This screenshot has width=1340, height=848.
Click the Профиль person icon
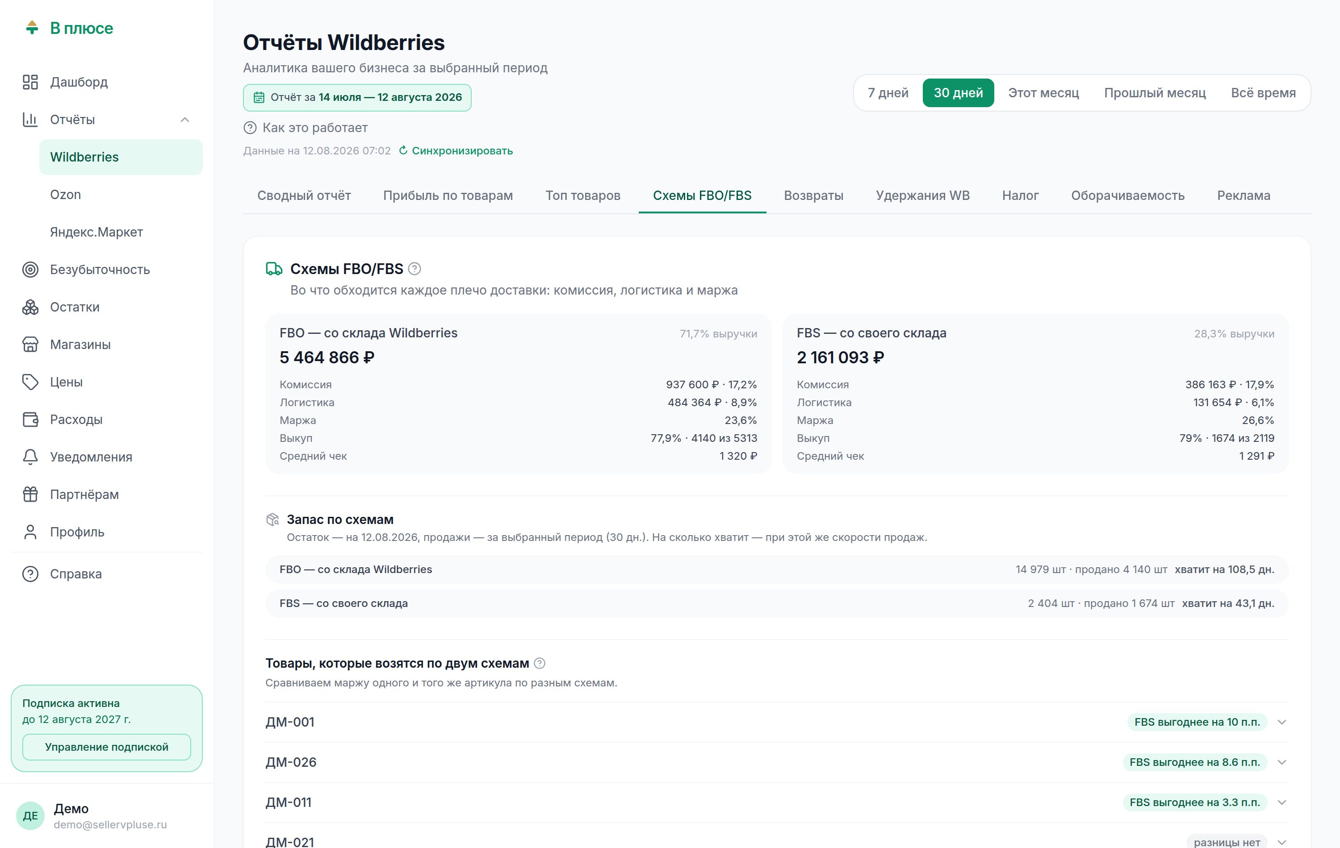click(30, 532)
